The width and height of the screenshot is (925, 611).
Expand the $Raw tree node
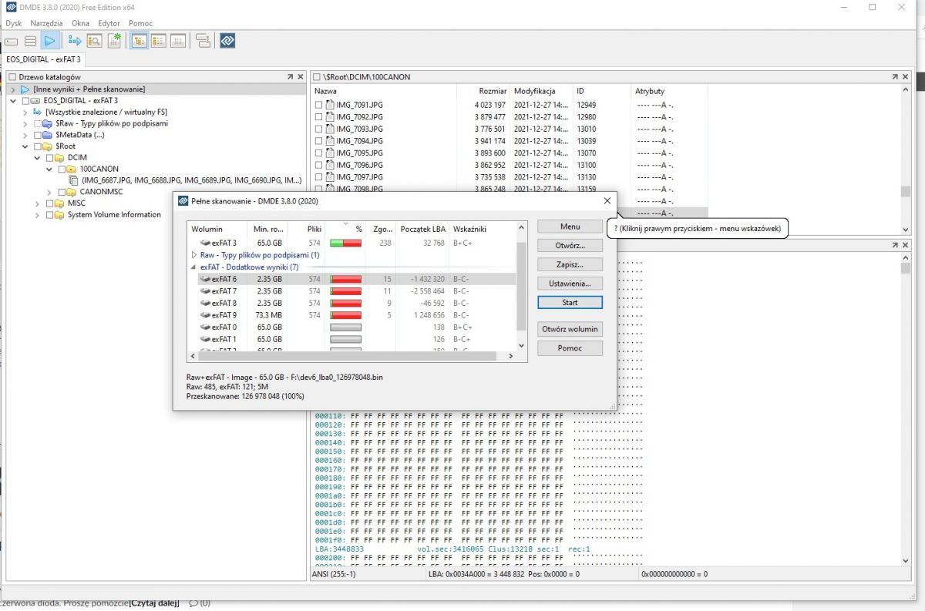(x=25, y=123)
